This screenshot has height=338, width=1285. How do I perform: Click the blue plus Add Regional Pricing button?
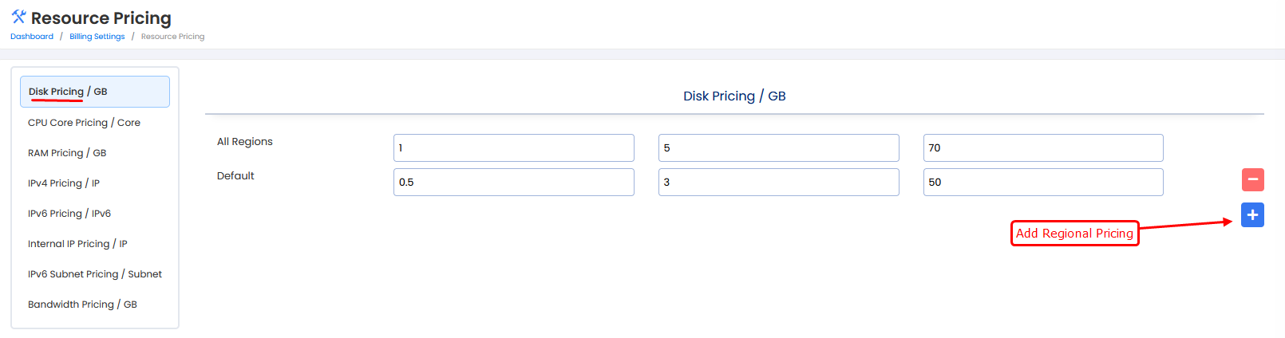click(x=1252, y=214)
